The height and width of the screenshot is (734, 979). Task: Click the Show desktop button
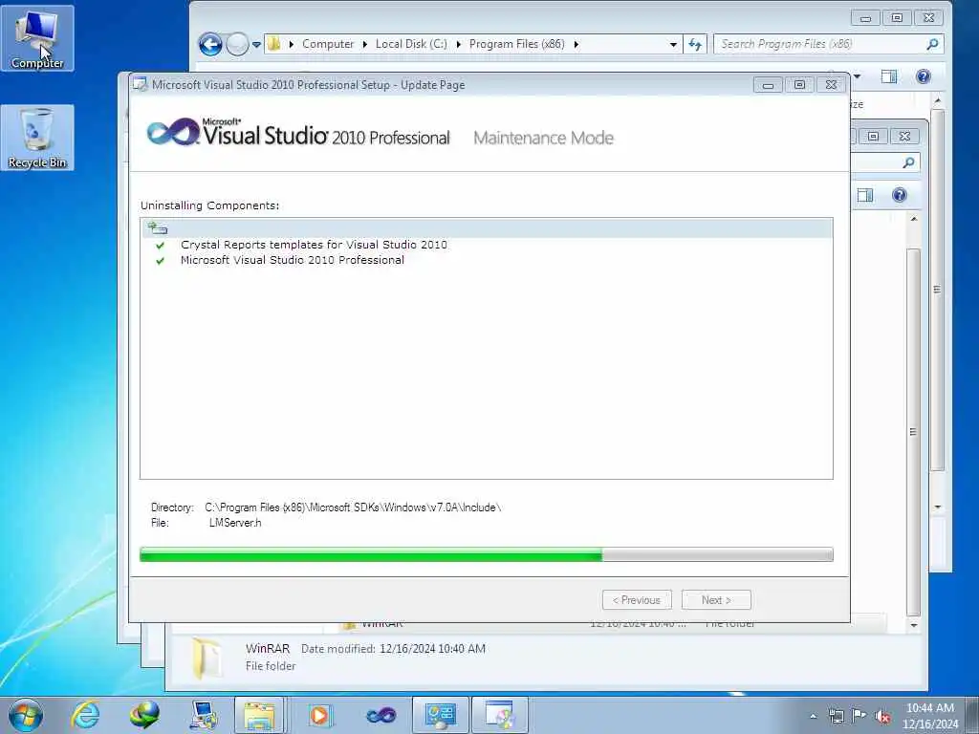[972, 715]
